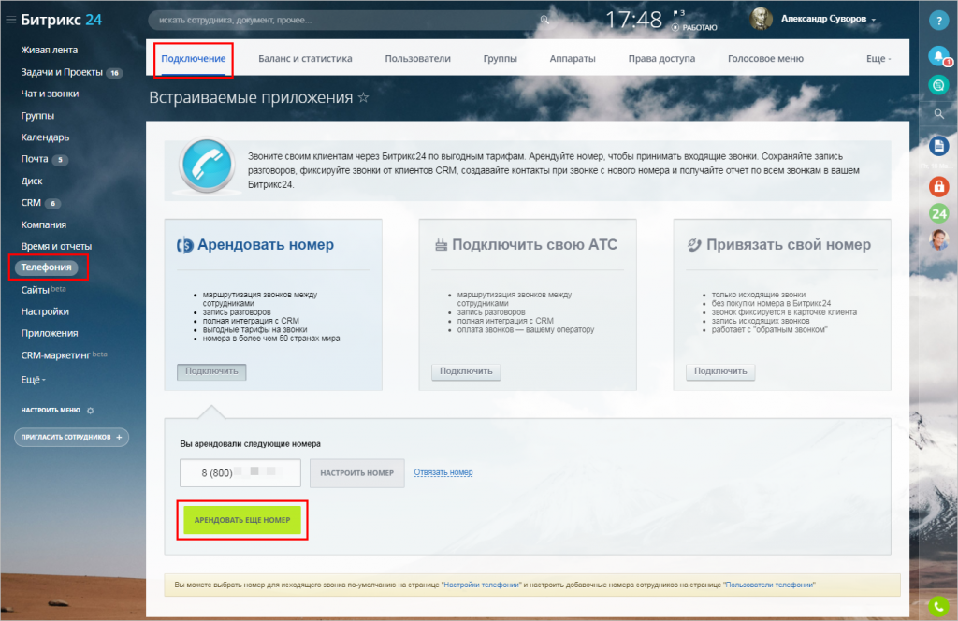Open Настройки in sidebar
This screenshot has height=621, width=958.
45,311
